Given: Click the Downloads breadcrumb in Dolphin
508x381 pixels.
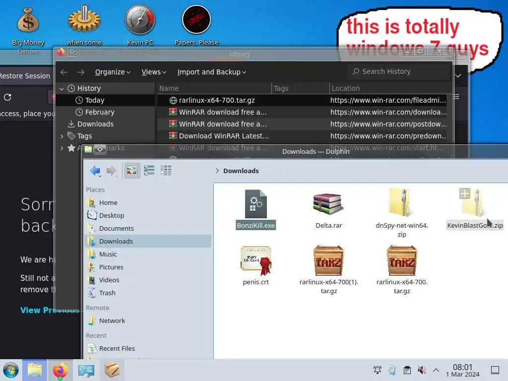Looking at the screenshot, I should pos(241,171).
